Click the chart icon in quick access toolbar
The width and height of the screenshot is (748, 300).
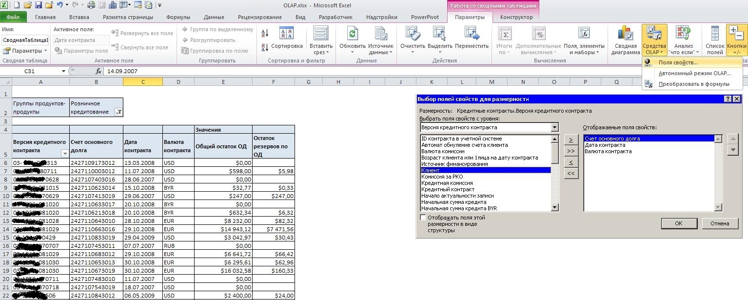pyautogui.click(x=113, y=5)
